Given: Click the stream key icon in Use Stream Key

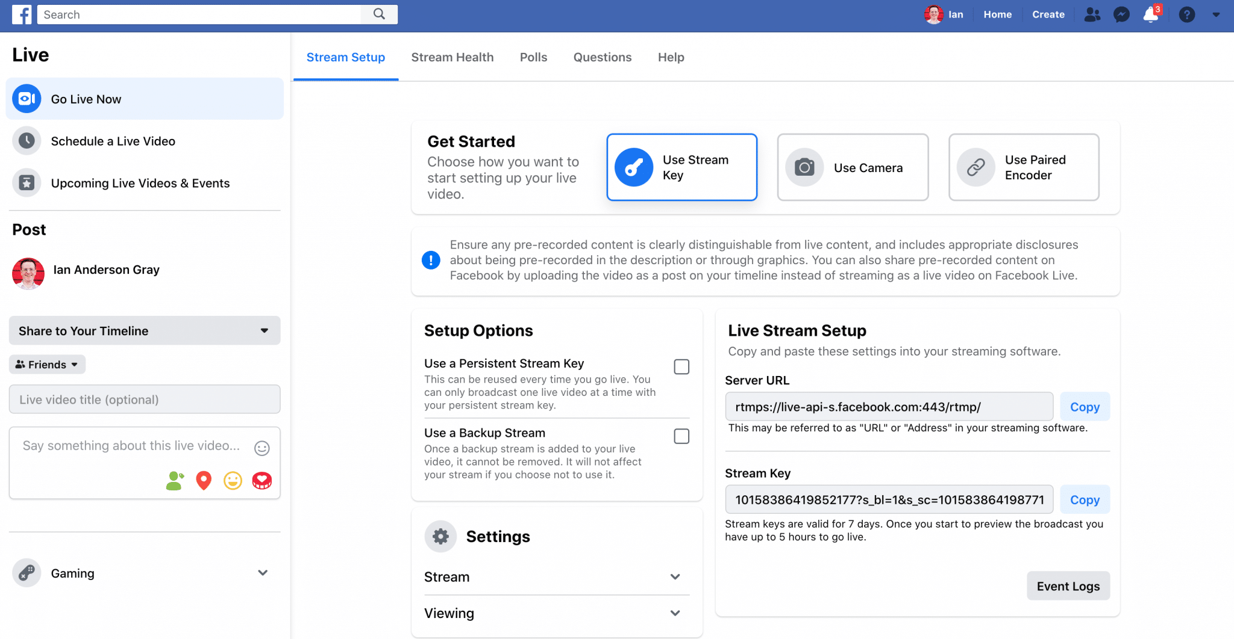Looking at the screenshot, I should [634, 167].
